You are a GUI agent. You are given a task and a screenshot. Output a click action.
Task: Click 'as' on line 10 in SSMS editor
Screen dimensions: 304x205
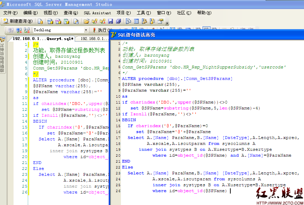36,98
